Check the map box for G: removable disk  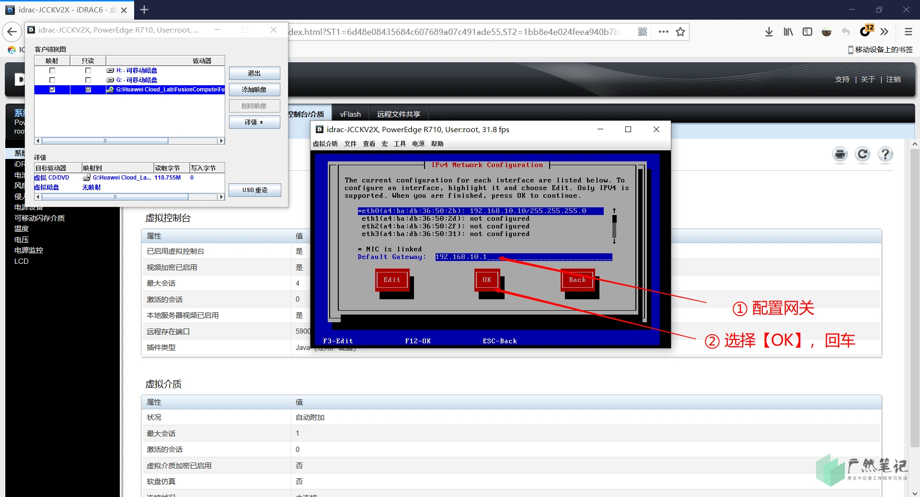pyautogui.click(x=52, y=80)
